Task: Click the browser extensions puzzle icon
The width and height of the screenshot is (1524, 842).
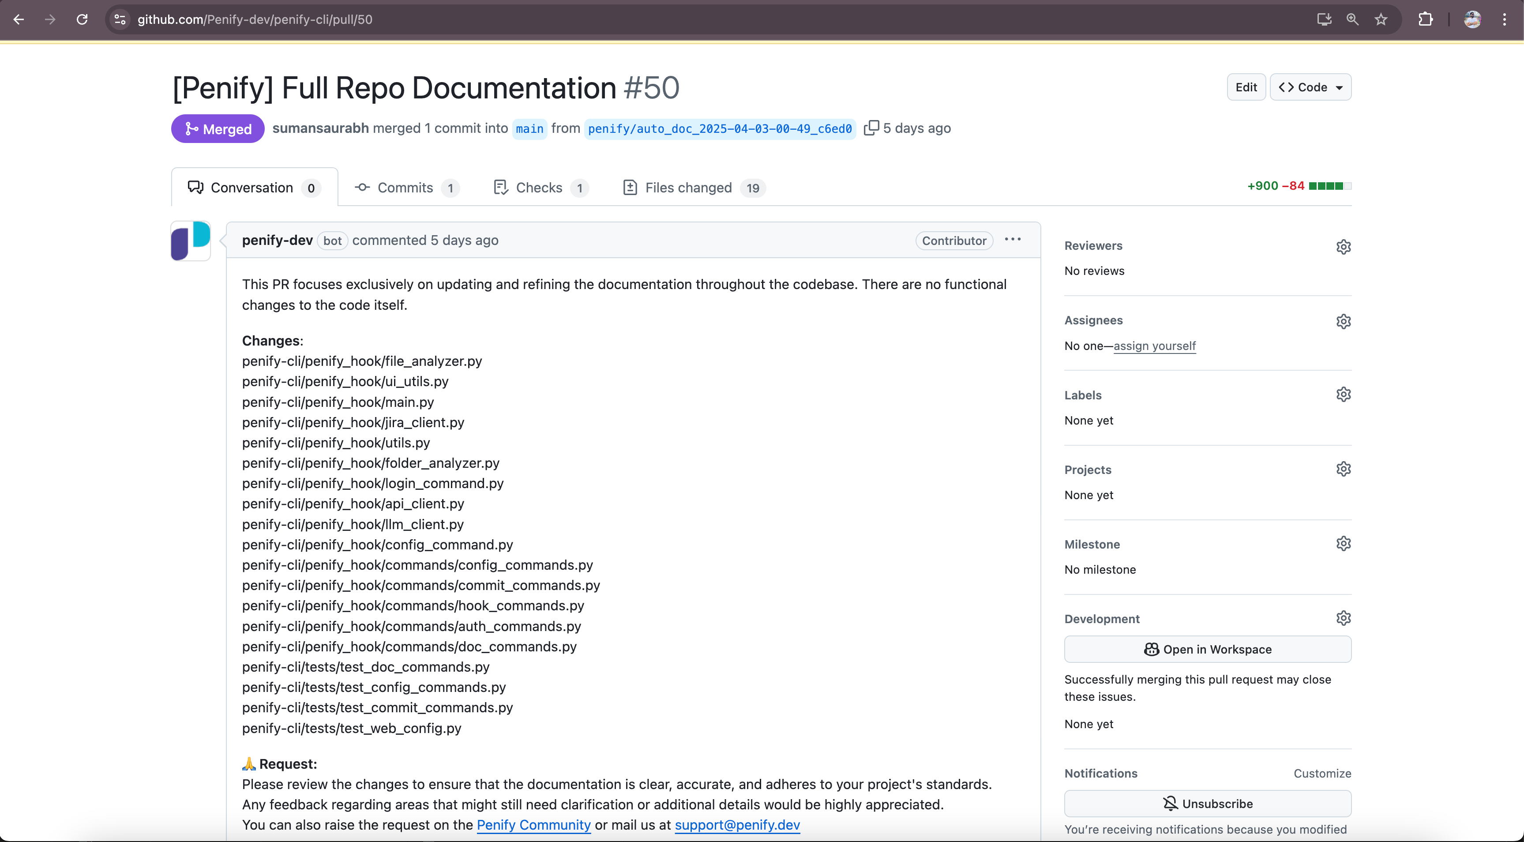Action: (x=1425, y=19)
